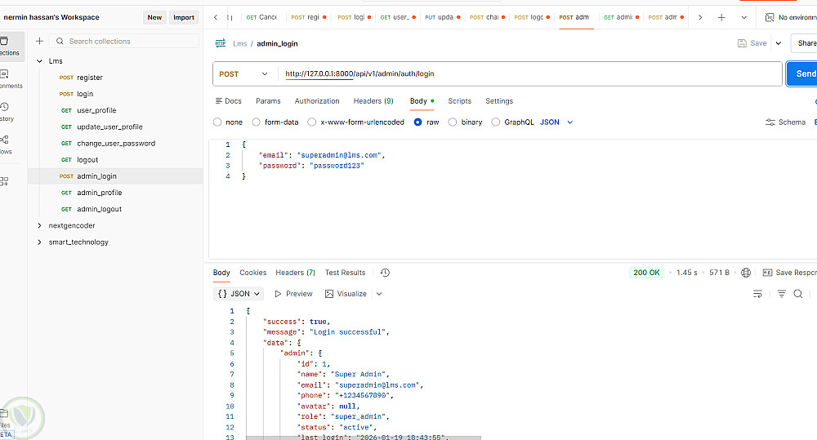
Task: Open the POST method dropdown
Action: [243, 74]
